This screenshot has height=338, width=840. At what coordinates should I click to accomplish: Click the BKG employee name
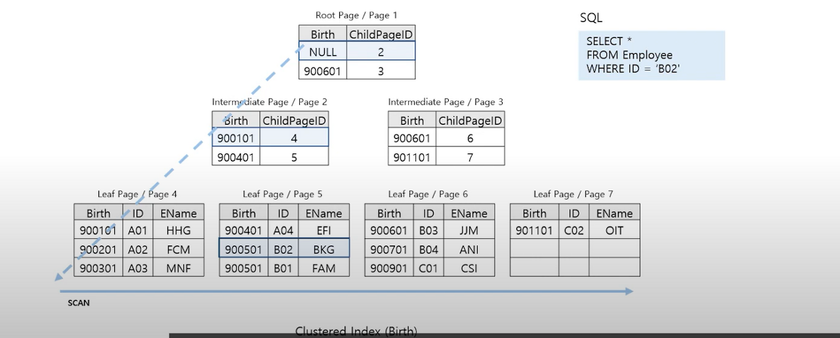(324, 249)
